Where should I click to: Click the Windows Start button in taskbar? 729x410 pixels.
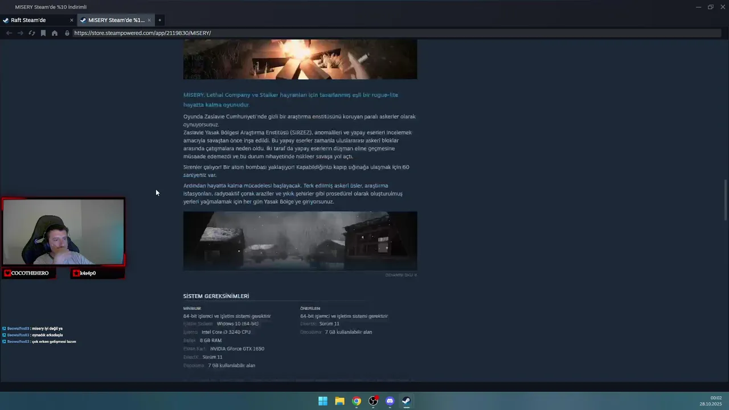coord(323,401)
